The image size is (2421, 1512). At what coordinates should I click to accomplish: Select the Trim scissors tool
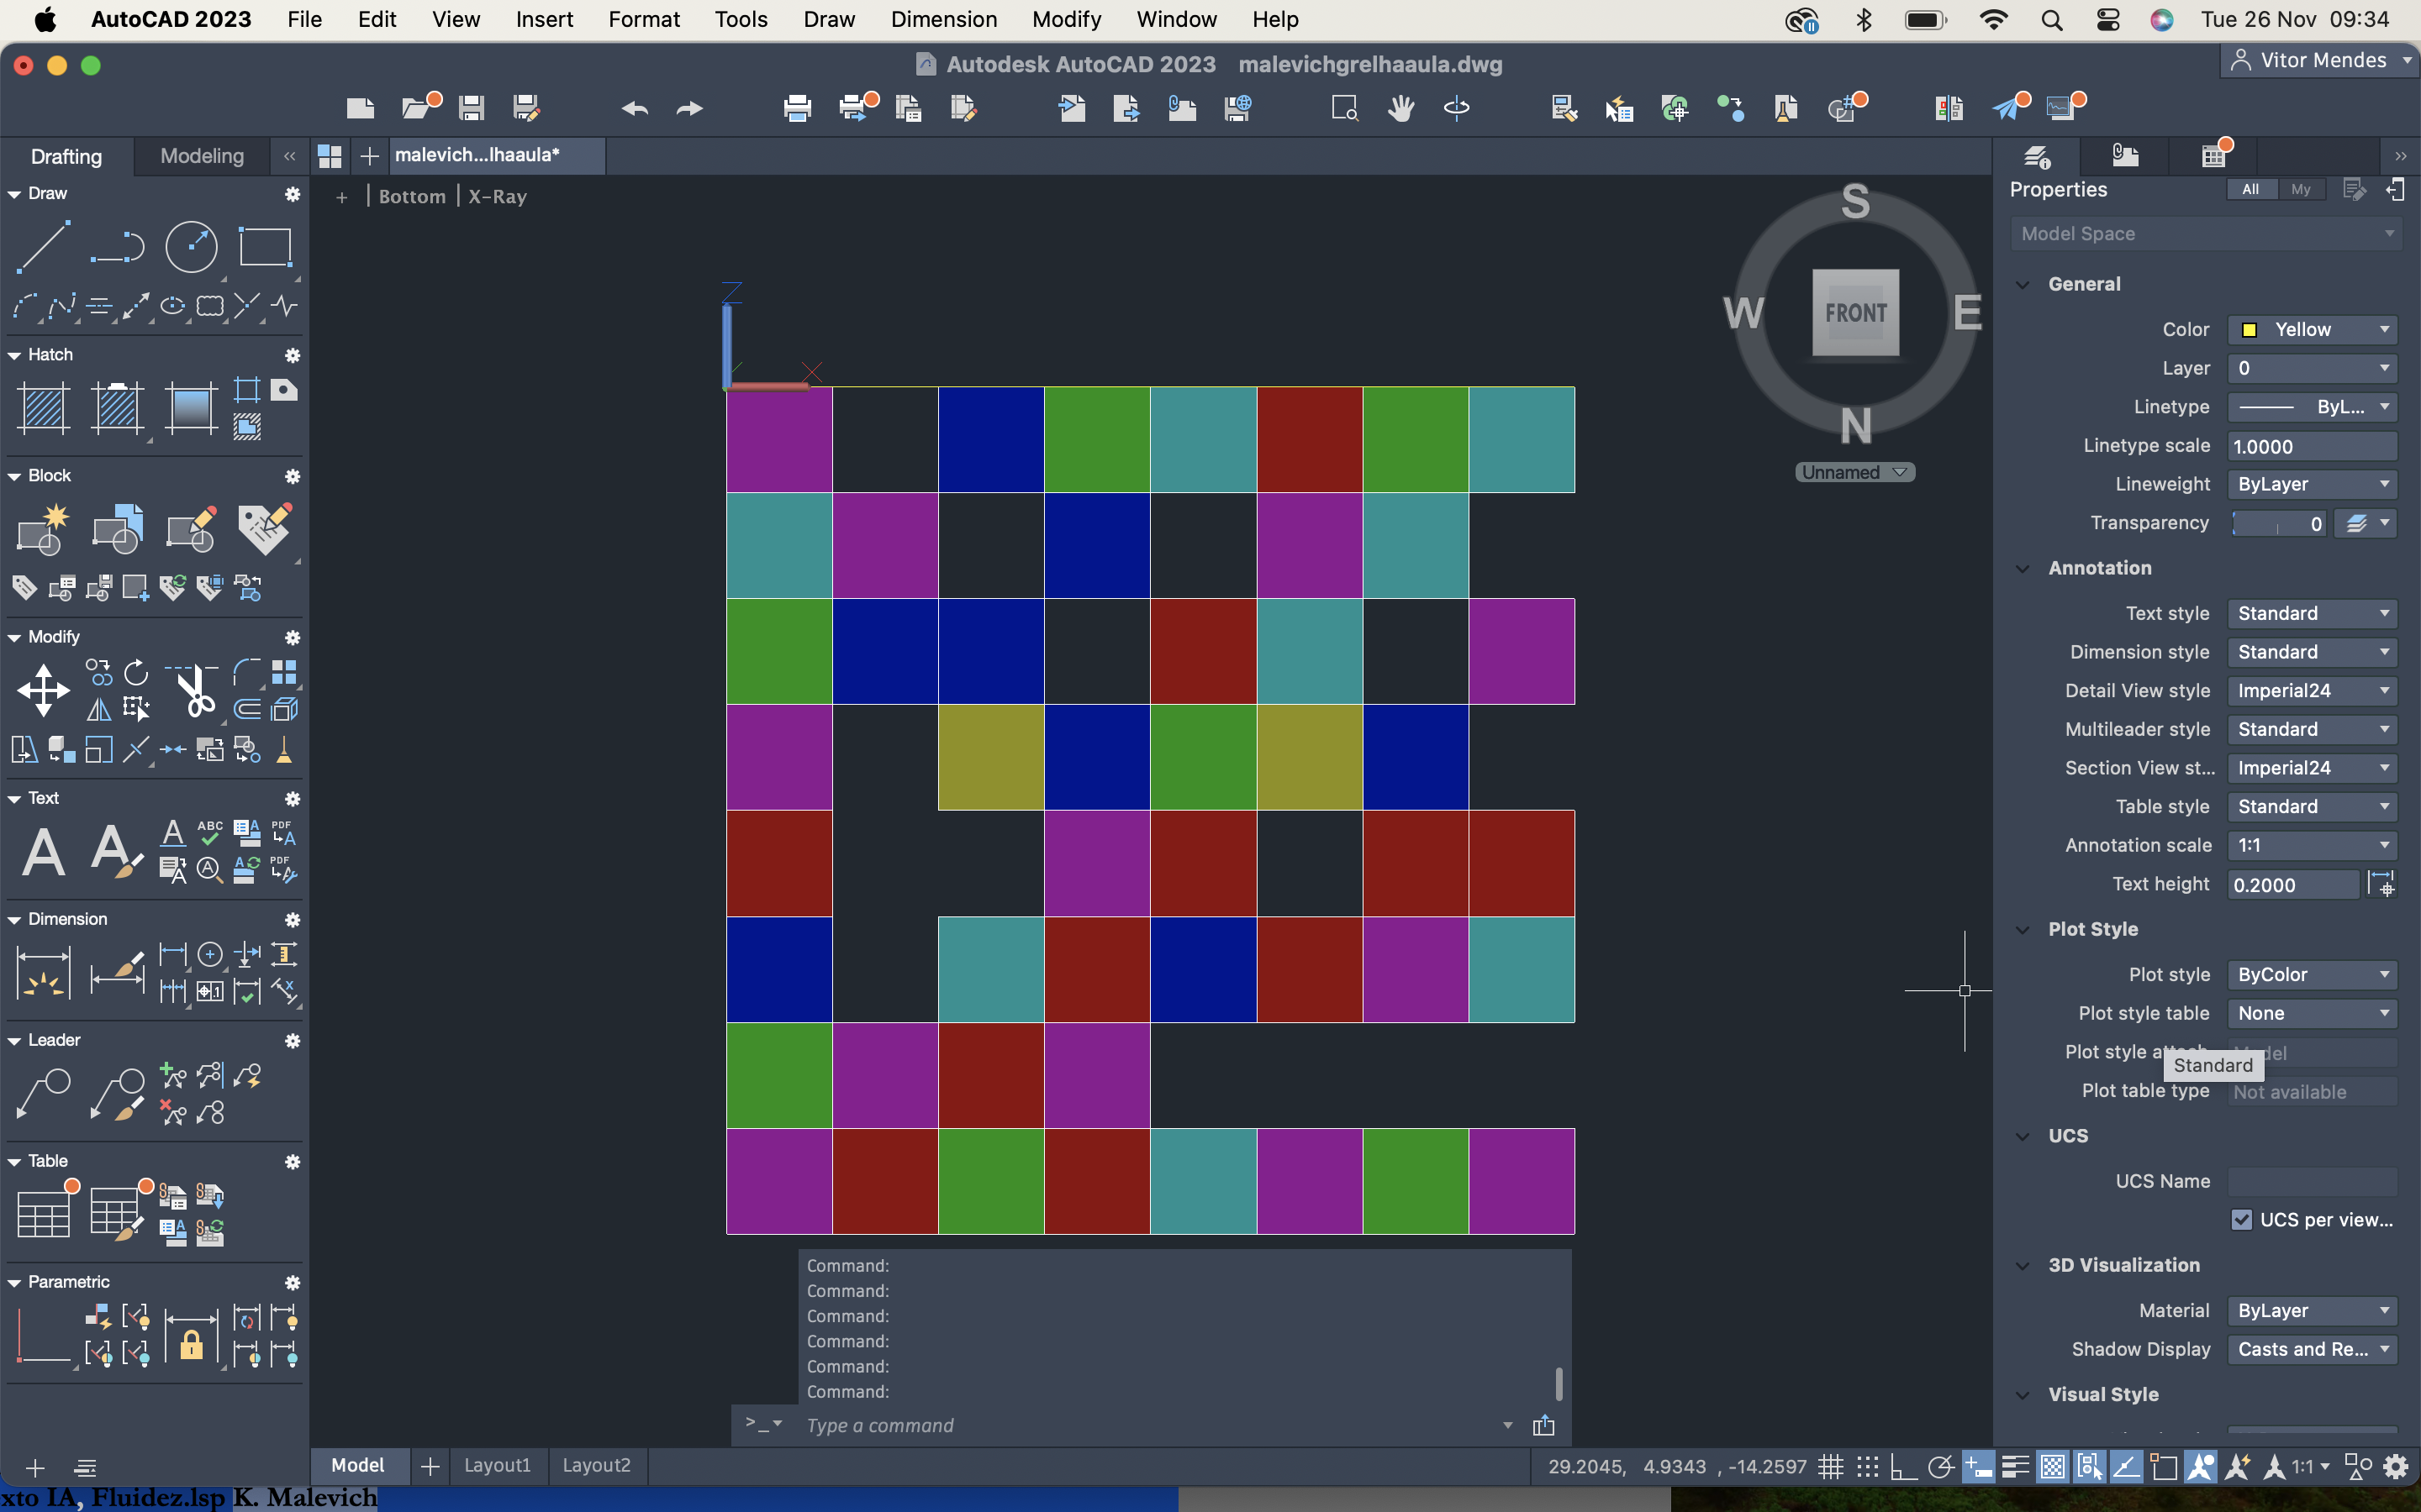pyautogui.click(x=193, y=690)
